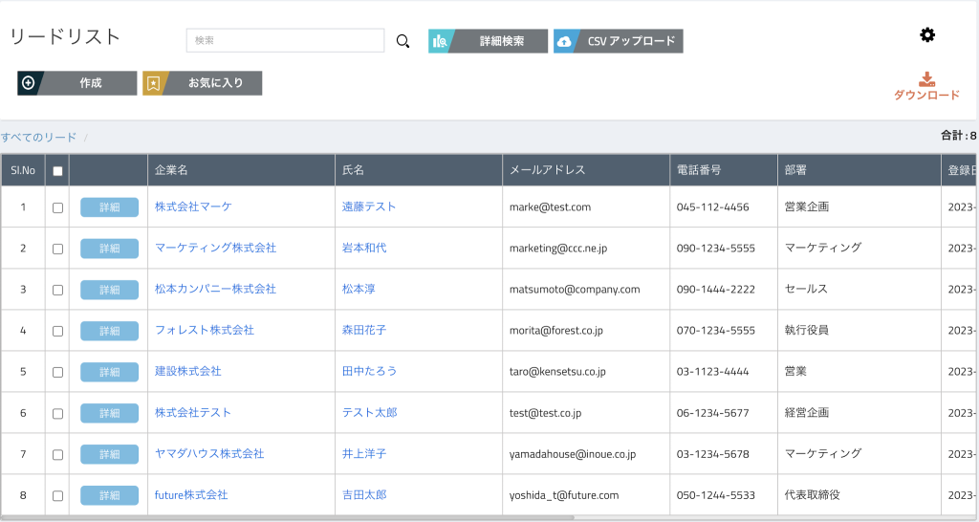Click into the 検索 search input field
Image resolution: width=979 pixels, height=522 pixels.
point(285,40)
